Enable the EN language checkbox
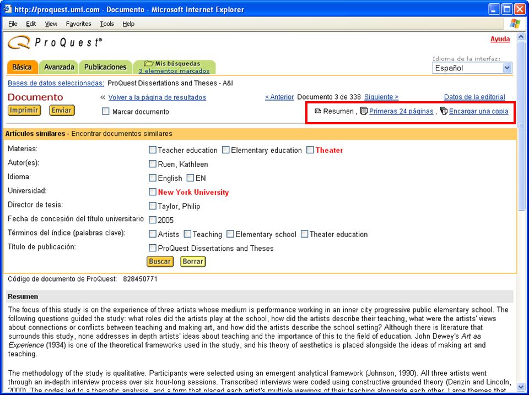The height and width of the screenshot is (396, 529). point(190,178)
